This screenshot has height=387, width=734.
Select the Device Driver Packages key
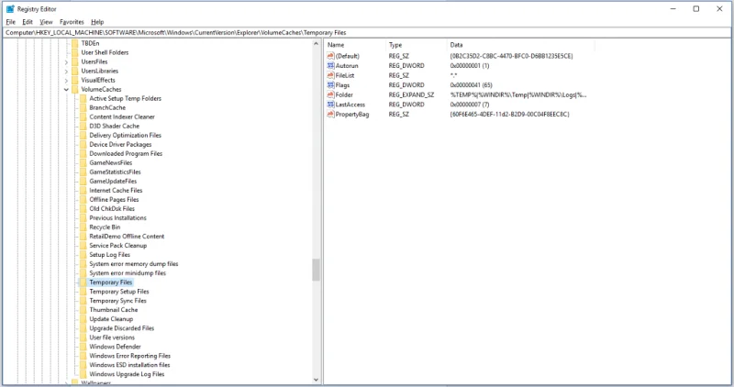pos(120,145)
